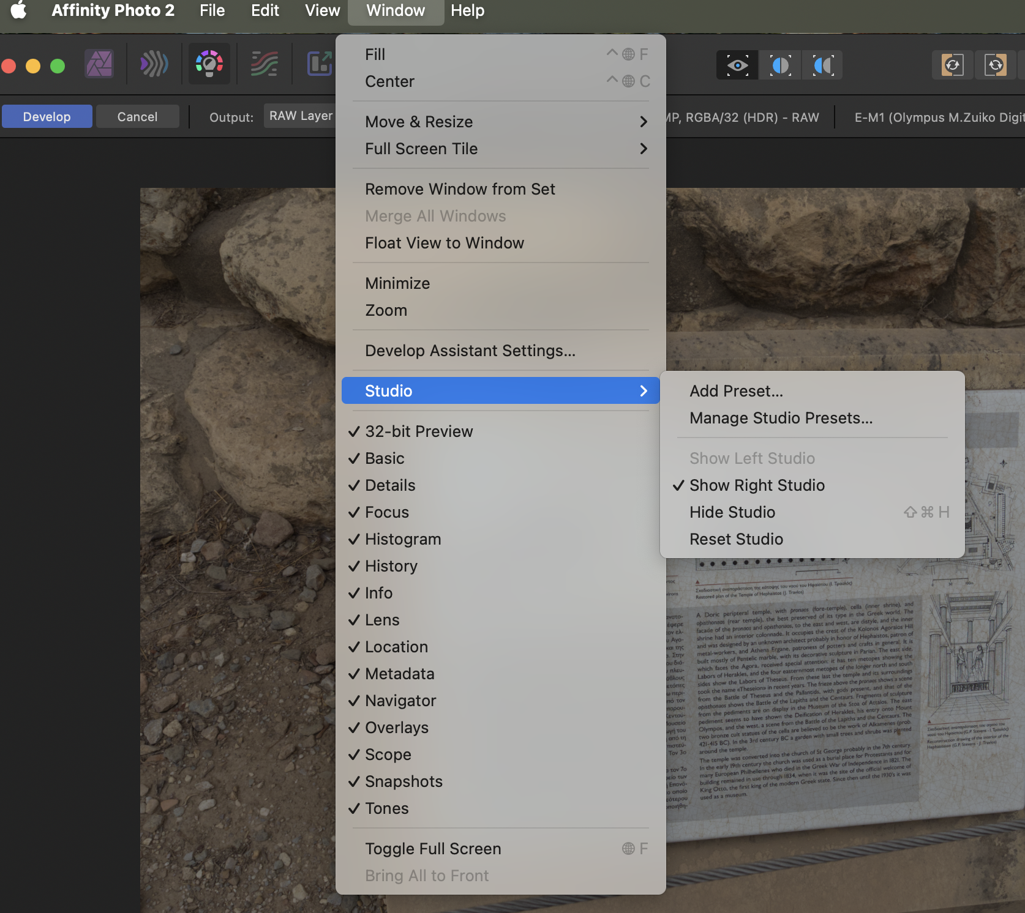Toggle the History panel
The width and height of the screenshot is (1025, 913).
coord(500,566)
